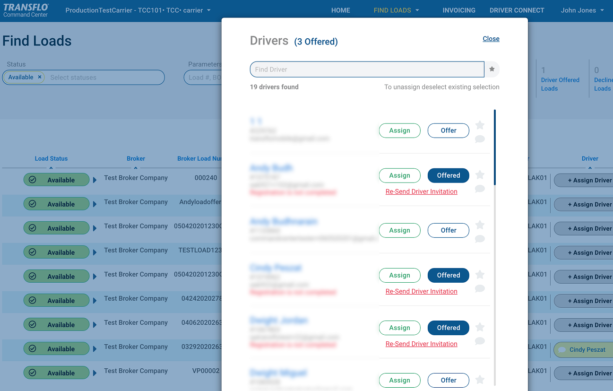This screenshot has height=391, width=613.
Task: Deselect the Offered state for Cindy Peszat
Action: click(448, 275)
